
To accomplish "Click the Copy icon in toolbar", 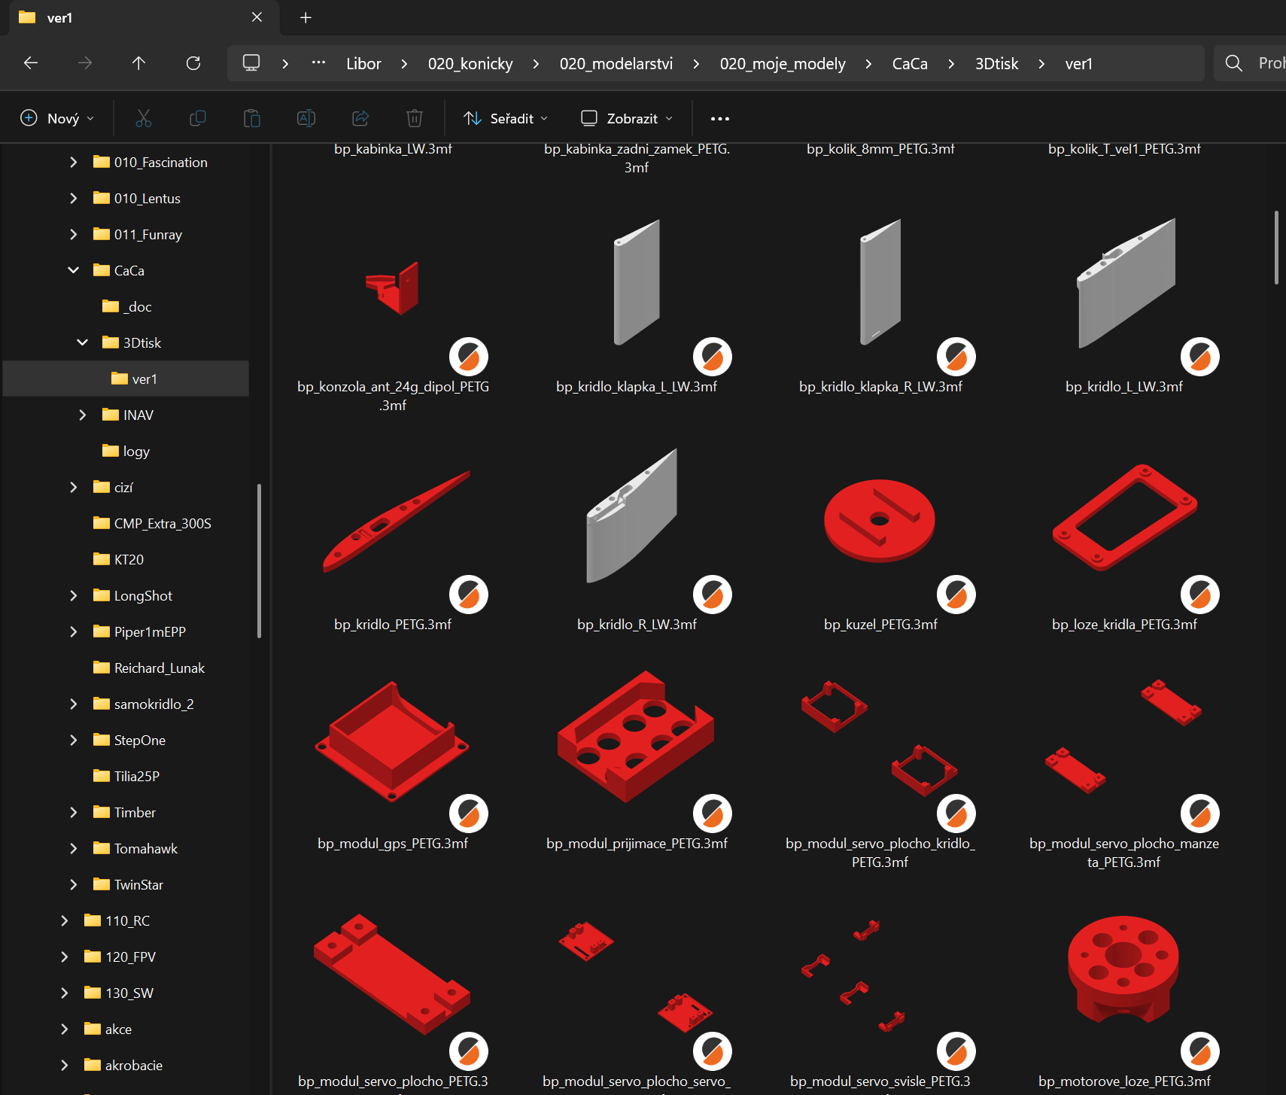I will [198, 118].
